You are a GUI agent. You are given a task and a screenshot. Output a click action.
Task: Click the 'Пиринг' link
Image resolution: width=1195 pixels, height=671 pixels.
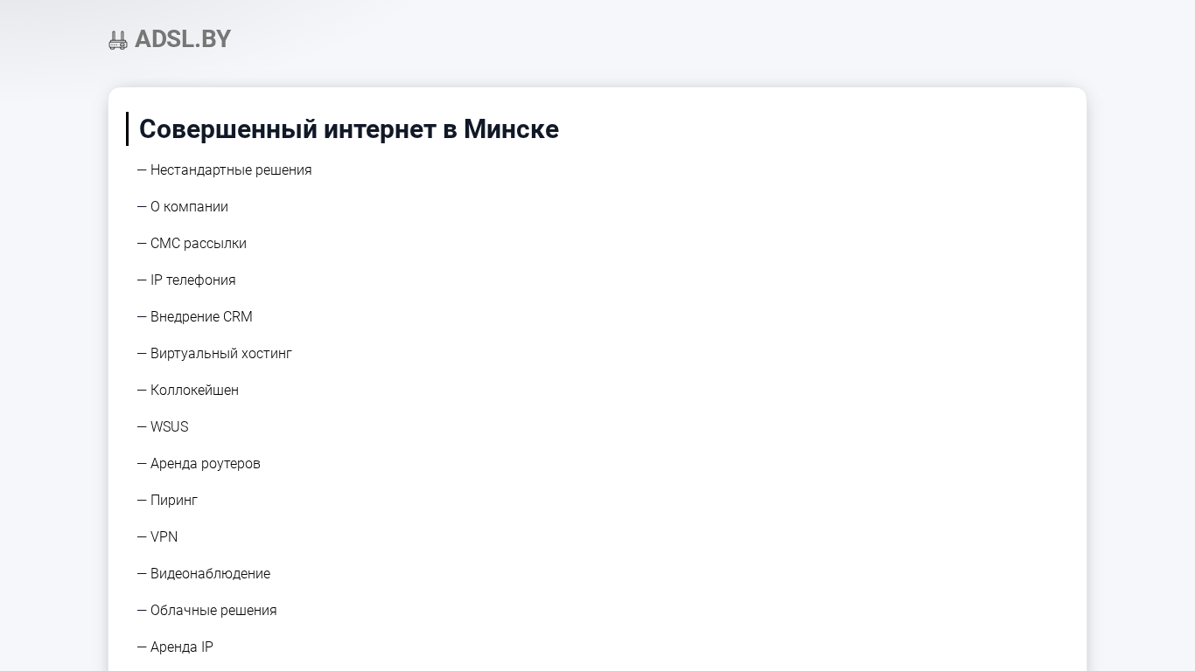pos(174,501)
